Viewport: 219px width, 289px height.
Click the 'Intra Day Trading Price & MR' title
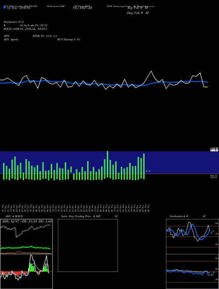[81, 216]
